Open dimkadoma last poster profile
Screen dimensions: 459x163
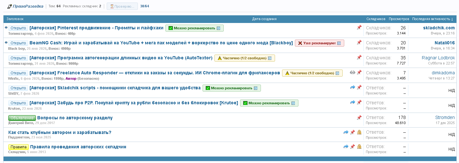(443, 73)
